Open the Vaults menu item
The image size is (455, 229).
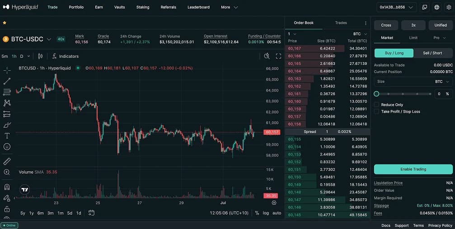[x=119, y=7]
